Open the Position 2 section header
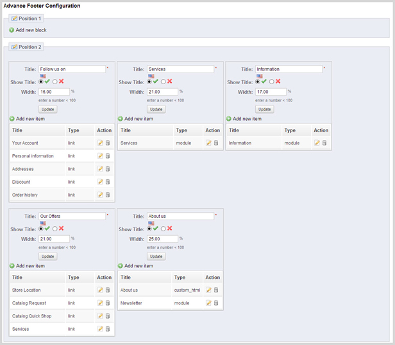Viewport: 395px width, 345px height. coord(26,47)
